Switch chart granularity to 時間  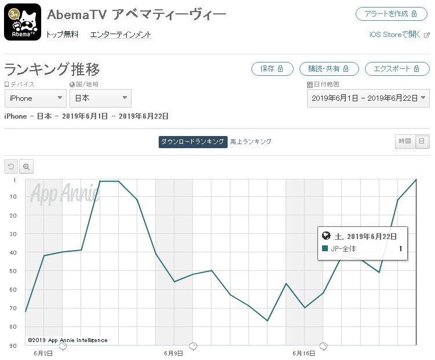click(405, 141)
